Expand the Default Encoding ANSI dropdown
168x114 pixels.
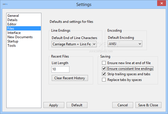125,44
